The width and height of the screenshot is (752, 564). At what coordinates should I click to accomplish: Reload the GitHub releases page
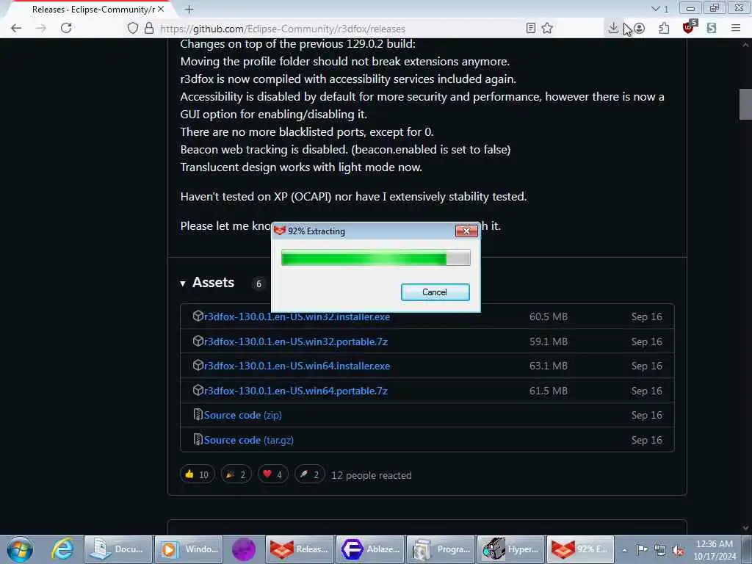66,29
